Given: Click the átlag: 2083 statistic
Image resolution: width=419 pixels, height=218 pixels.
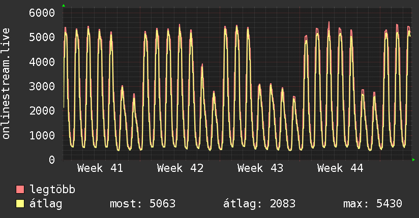Looking at the screenshot, I should (259, 204).
